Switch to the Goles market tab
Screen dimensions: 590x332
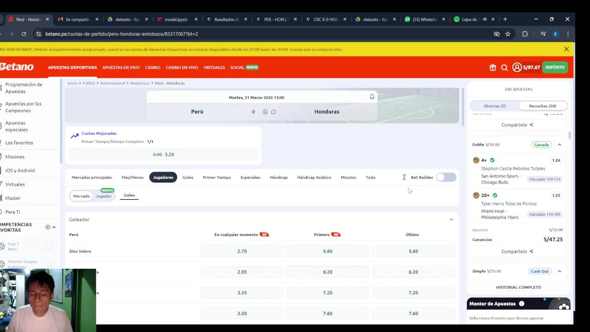[188, 177]
